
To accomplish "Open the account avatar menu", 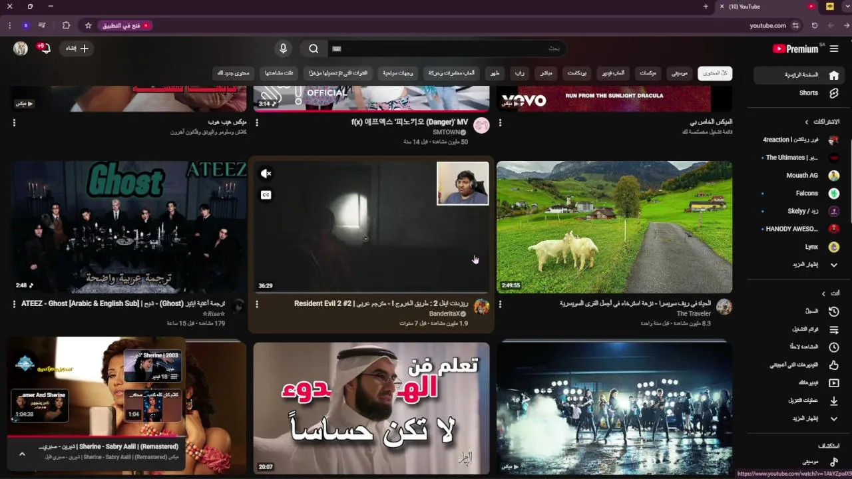I will coord(21,49).
